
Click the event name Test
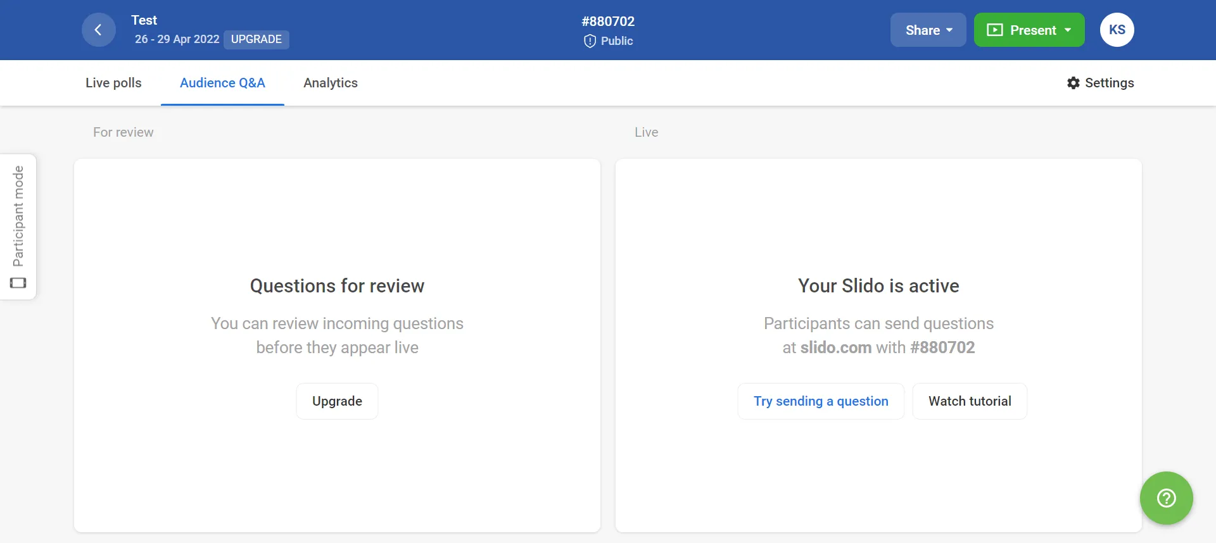(x=144, y=20)
